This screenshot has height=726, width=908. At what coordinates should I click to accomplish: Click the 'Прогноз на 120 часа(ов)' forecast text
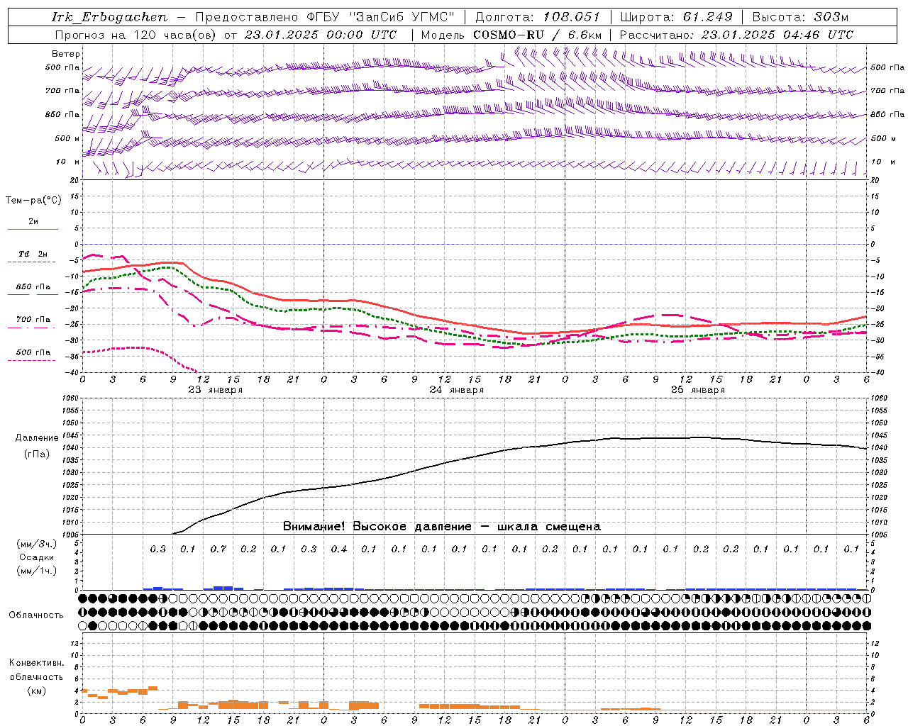(x=135, y=35)
